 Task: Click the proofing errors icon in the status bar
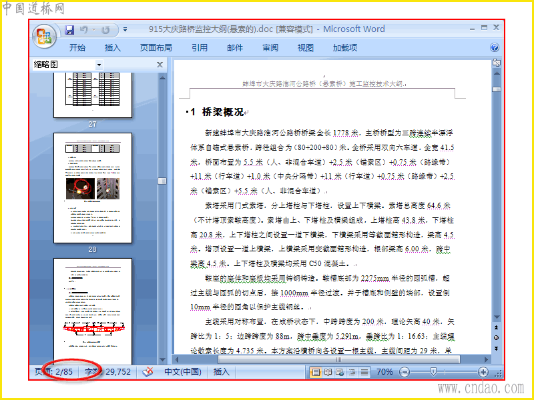pos(148,372)
